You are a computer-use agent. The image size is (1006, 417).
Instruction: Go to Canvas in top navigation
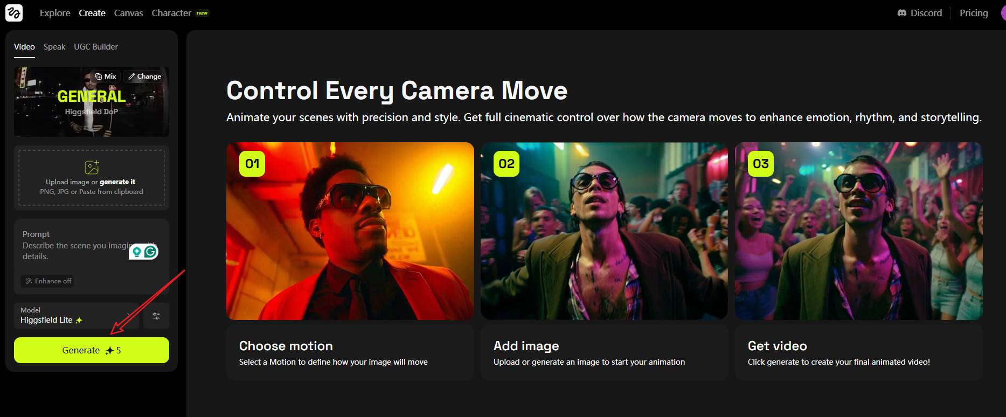point(129,13)
